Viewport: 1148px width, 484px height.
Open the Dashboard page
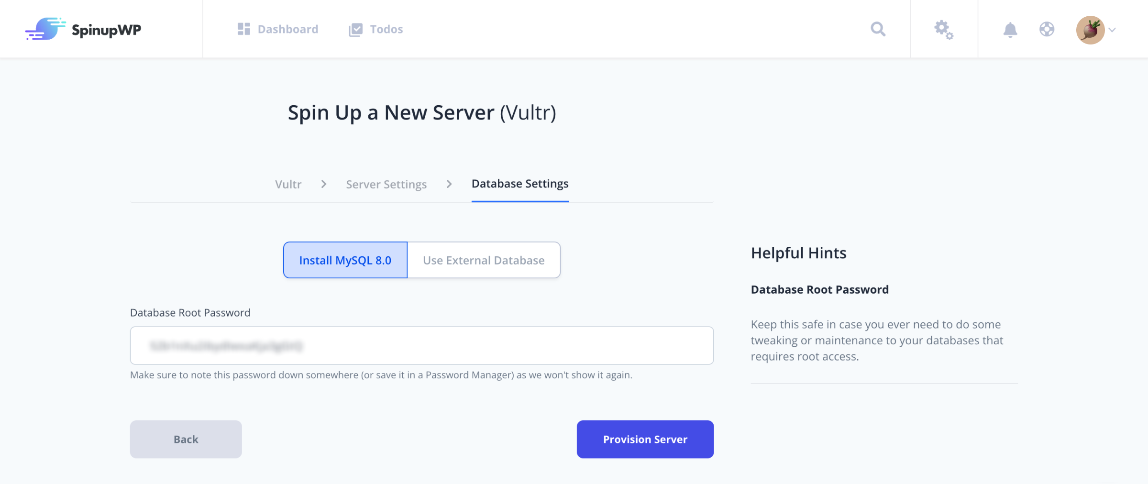coord(278,29)
